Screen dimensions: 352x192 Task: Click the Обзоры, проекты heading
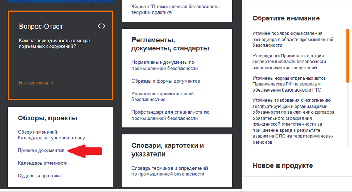tap(47, 118)
